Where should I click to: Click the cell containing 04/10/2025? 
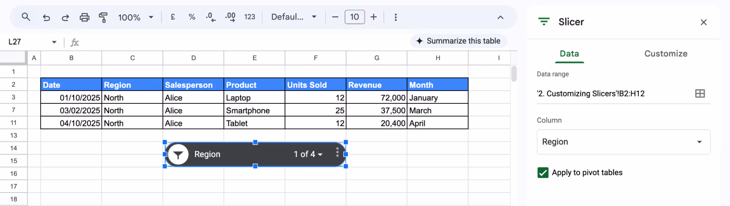click(71, 123)
